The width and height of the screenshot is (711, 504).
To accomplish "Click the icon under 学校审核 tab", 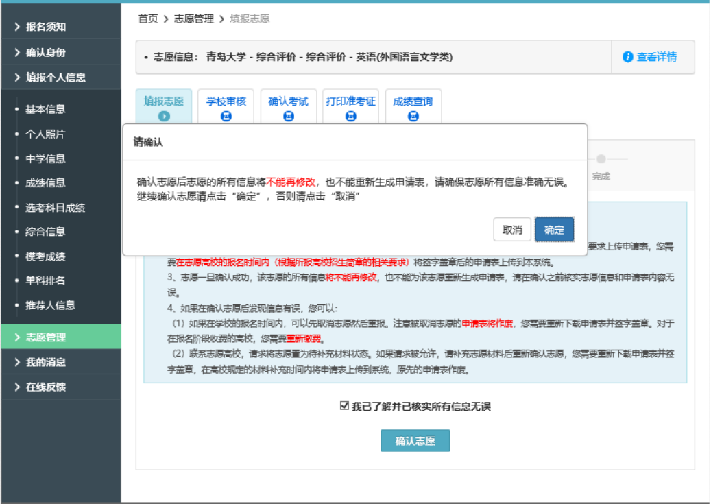I will coord(226,116).
